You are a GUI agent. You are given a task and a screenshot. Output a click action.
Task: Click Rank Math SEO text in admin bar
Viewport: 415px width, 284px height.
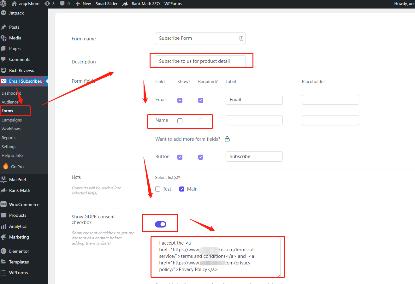pos(146,4)
